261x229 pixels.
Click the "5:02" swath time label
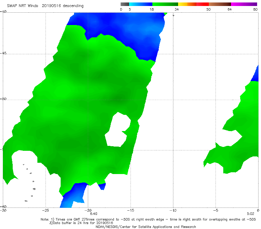250,214
